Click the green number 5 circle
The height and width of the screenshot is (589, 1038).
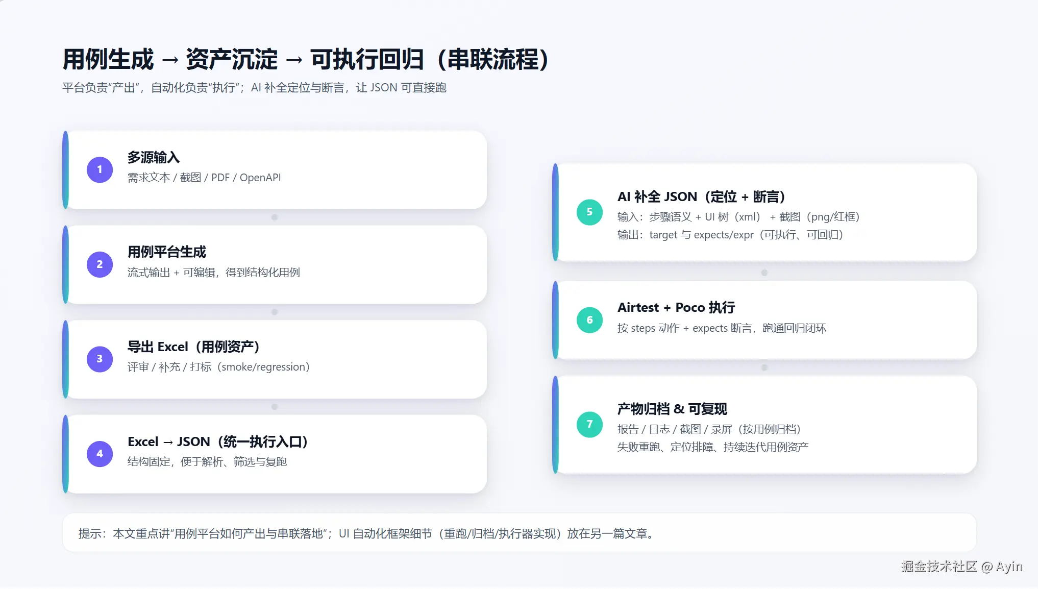[589, 212]
